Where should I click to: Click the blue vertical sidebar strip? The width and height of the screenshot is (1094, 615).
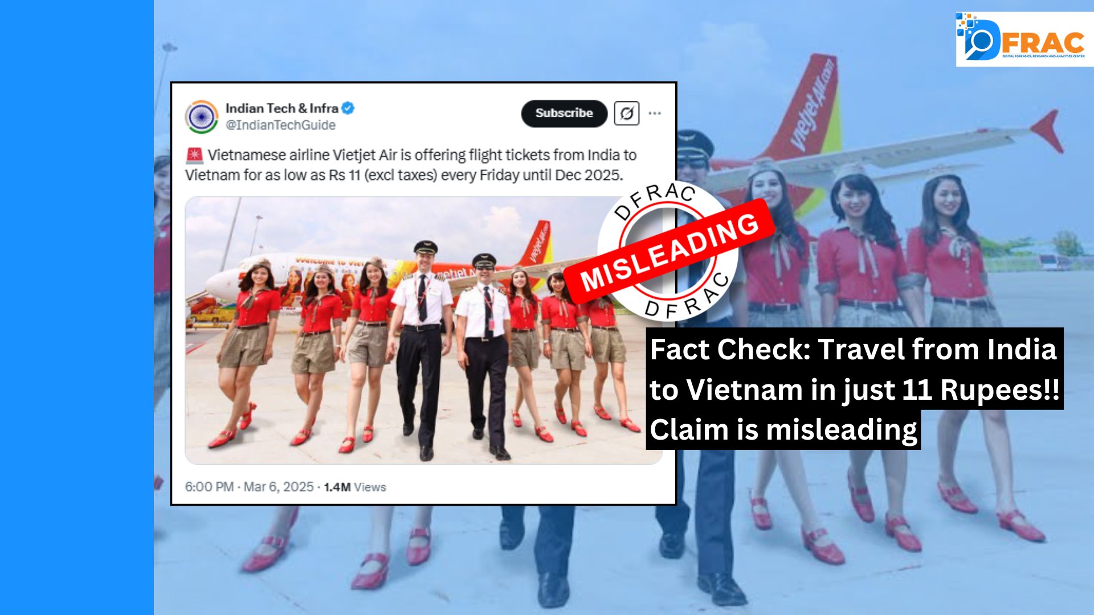click(x=77, y=307)
